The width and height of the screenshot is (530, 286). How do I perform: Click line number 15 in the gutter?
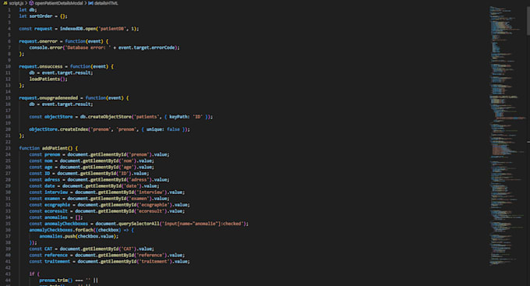(x=8, y=97)
